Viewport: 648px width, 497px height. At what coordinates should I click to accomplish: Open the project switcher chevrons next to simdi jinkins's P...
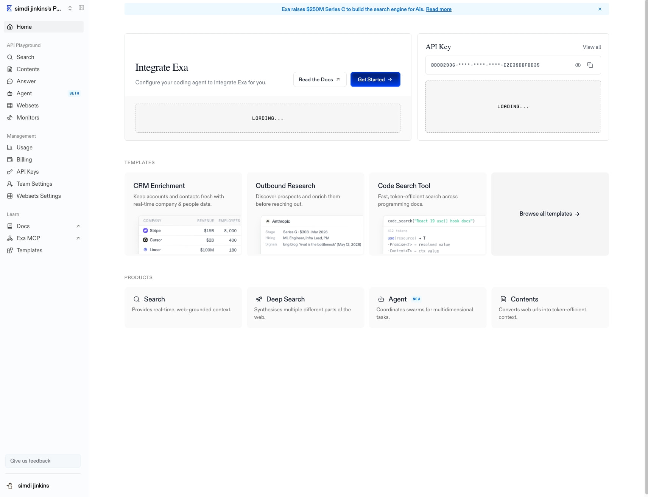70,8
